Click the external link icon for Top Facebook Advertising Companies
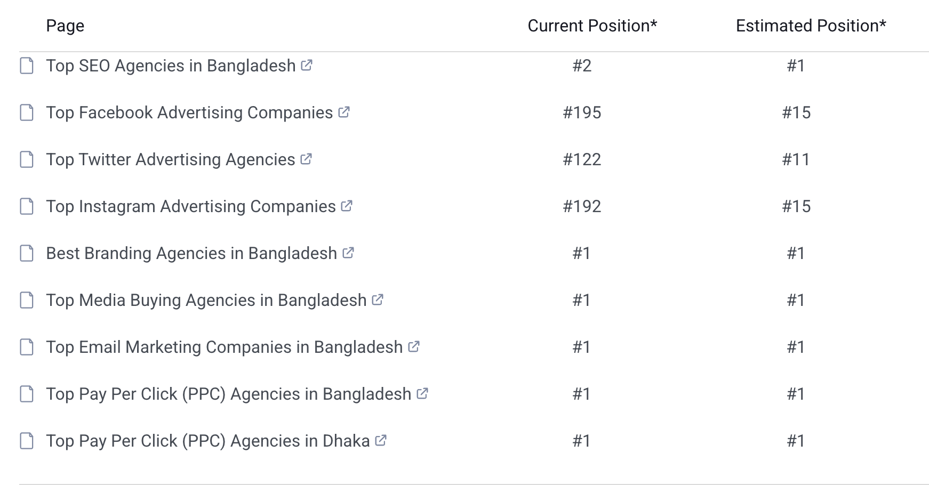The width and height of the screenshot is (929, 485). (x=344, y=112)
